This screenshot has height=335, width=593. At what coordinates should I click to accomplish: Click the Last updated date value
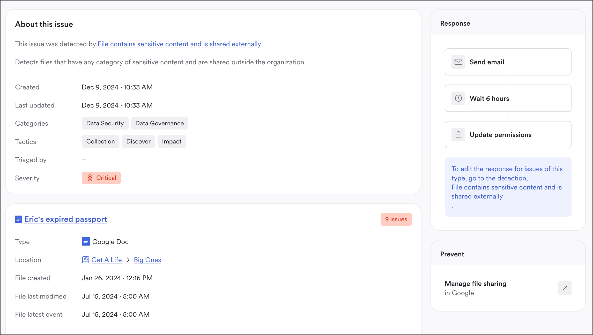tap(117, 105)
